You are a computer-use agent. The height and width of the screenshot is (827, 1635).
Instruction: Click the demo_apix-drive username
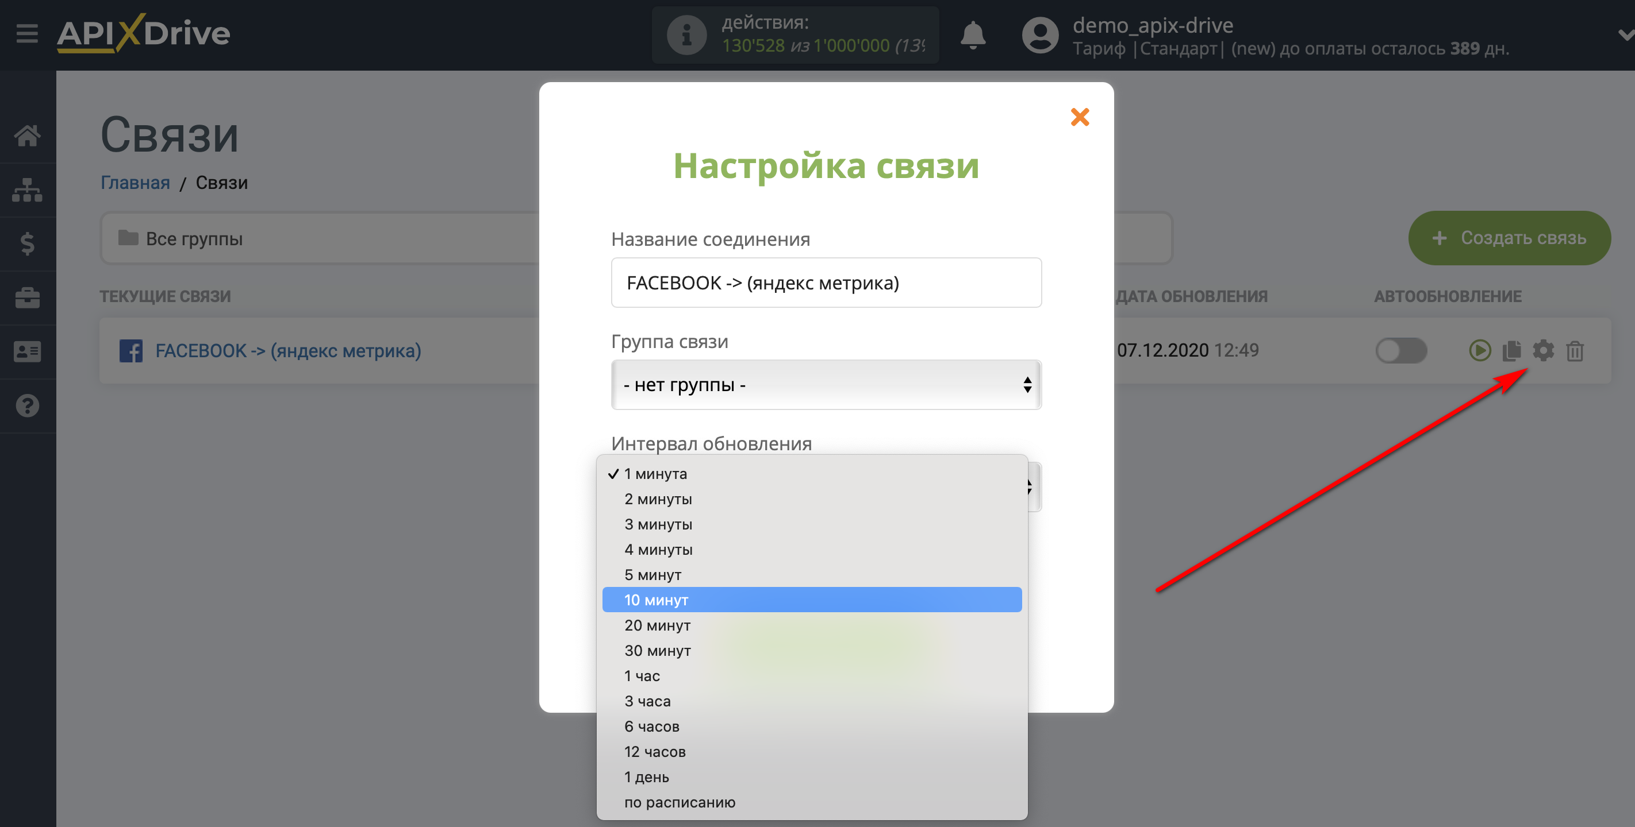[1153, 25]
